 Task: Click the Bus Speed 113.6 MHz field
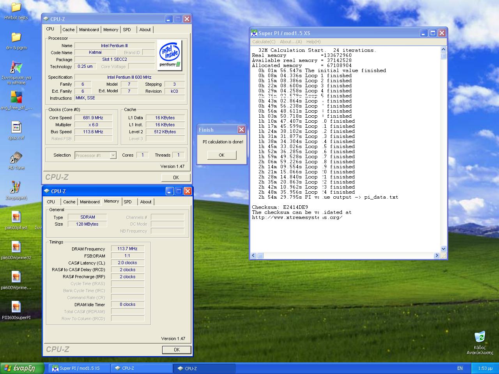pos(93,132)
